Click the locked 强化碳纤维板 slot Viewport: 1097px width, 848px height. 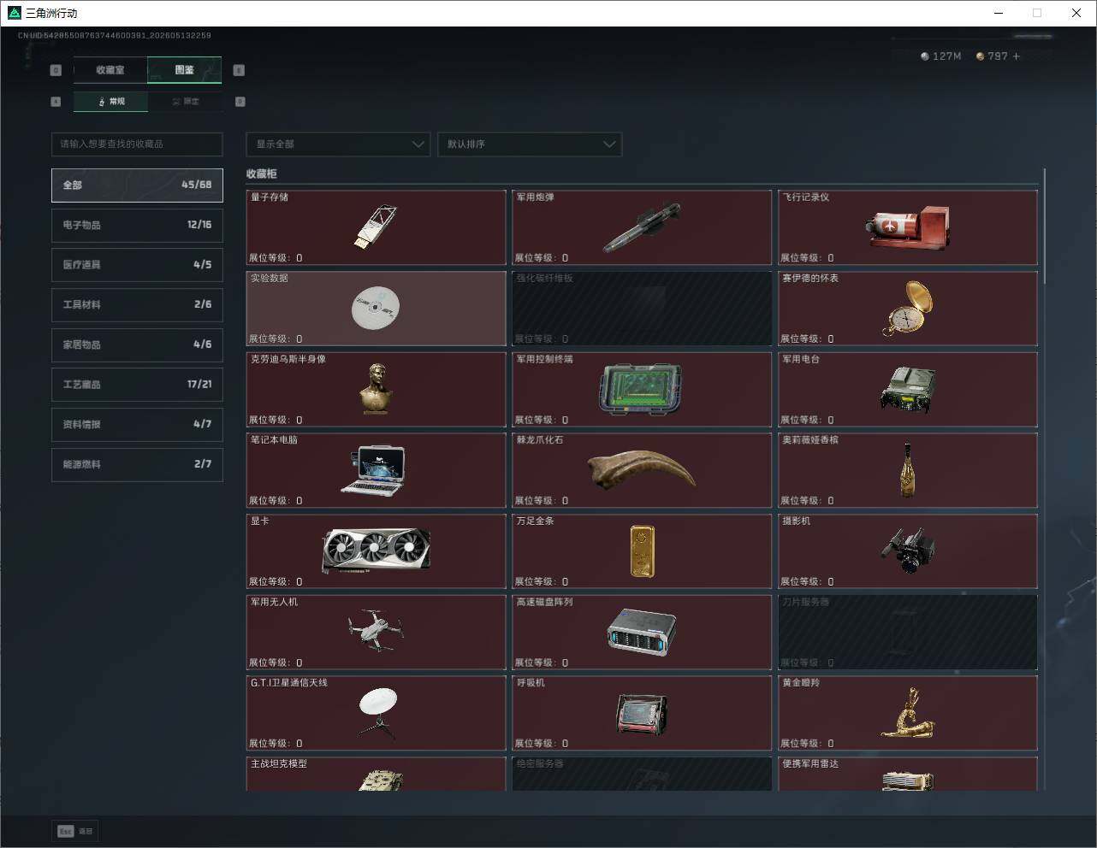pyautogui.click(x=642, y=309)
